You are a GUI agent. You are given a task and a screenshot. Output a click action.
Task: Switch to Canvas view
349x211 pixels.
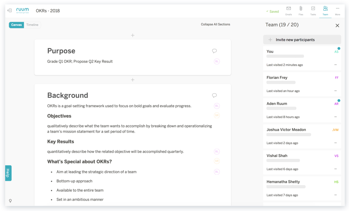coord(17,25)
